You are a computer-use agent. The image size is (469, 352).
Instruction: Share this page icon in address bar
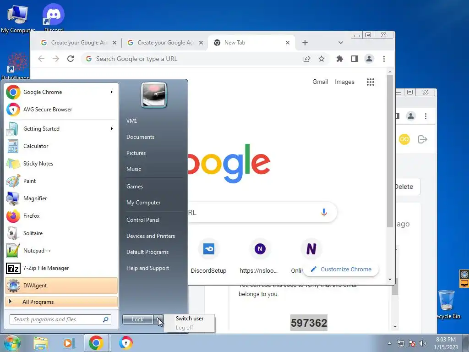point(307,59)
